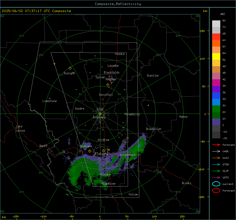236x220 pixels.
Task: Click the Banff label
Action: point(43,146)
